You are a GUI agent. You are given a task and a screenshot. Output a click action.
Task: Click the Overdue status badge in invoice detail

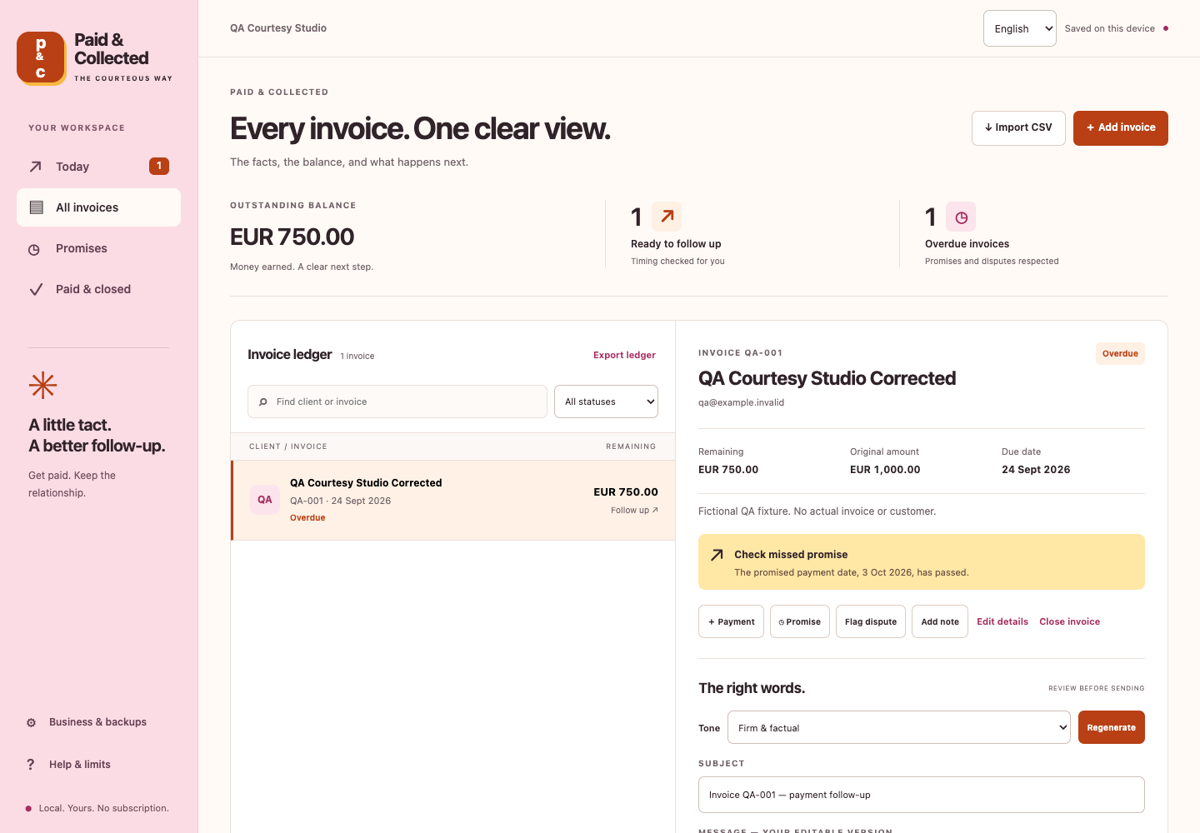[x=1120, y=354]
